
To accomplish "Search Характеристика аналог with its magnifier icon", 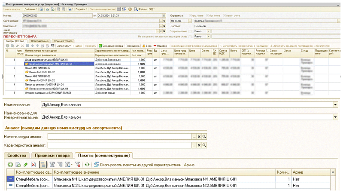I will [x=204, y=145].
